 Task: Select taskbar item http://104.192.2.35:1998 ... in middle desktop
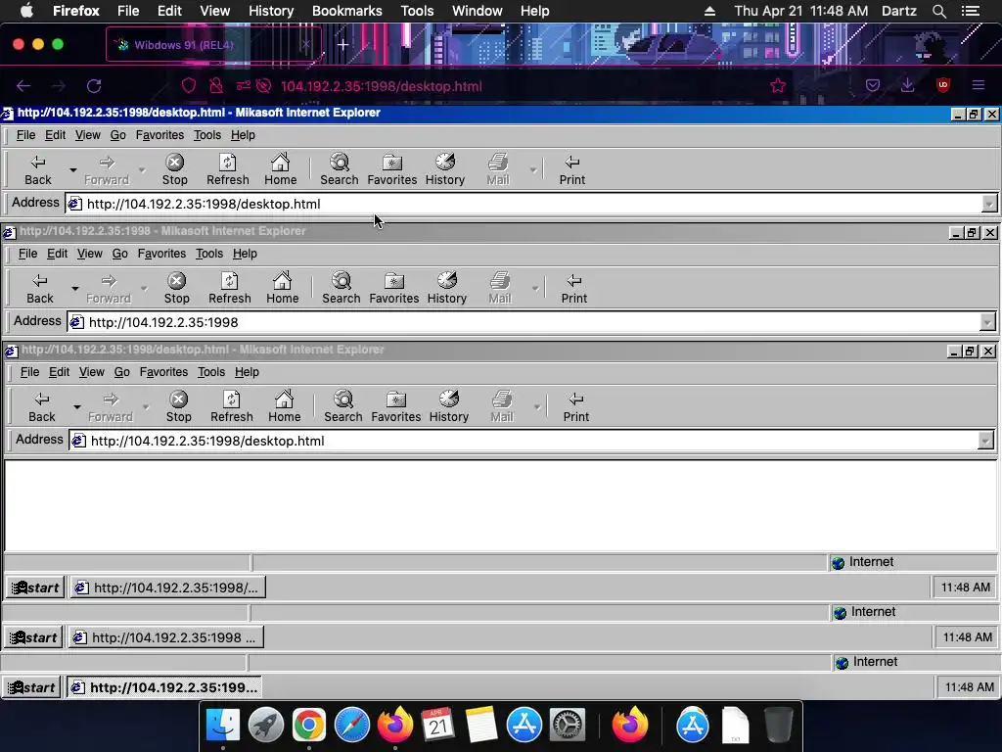click(x=166, y=636)
